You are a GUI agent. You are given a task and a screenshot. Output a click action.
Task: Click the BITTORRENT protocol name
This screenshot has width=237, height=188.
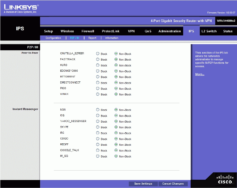click(68, 77)
